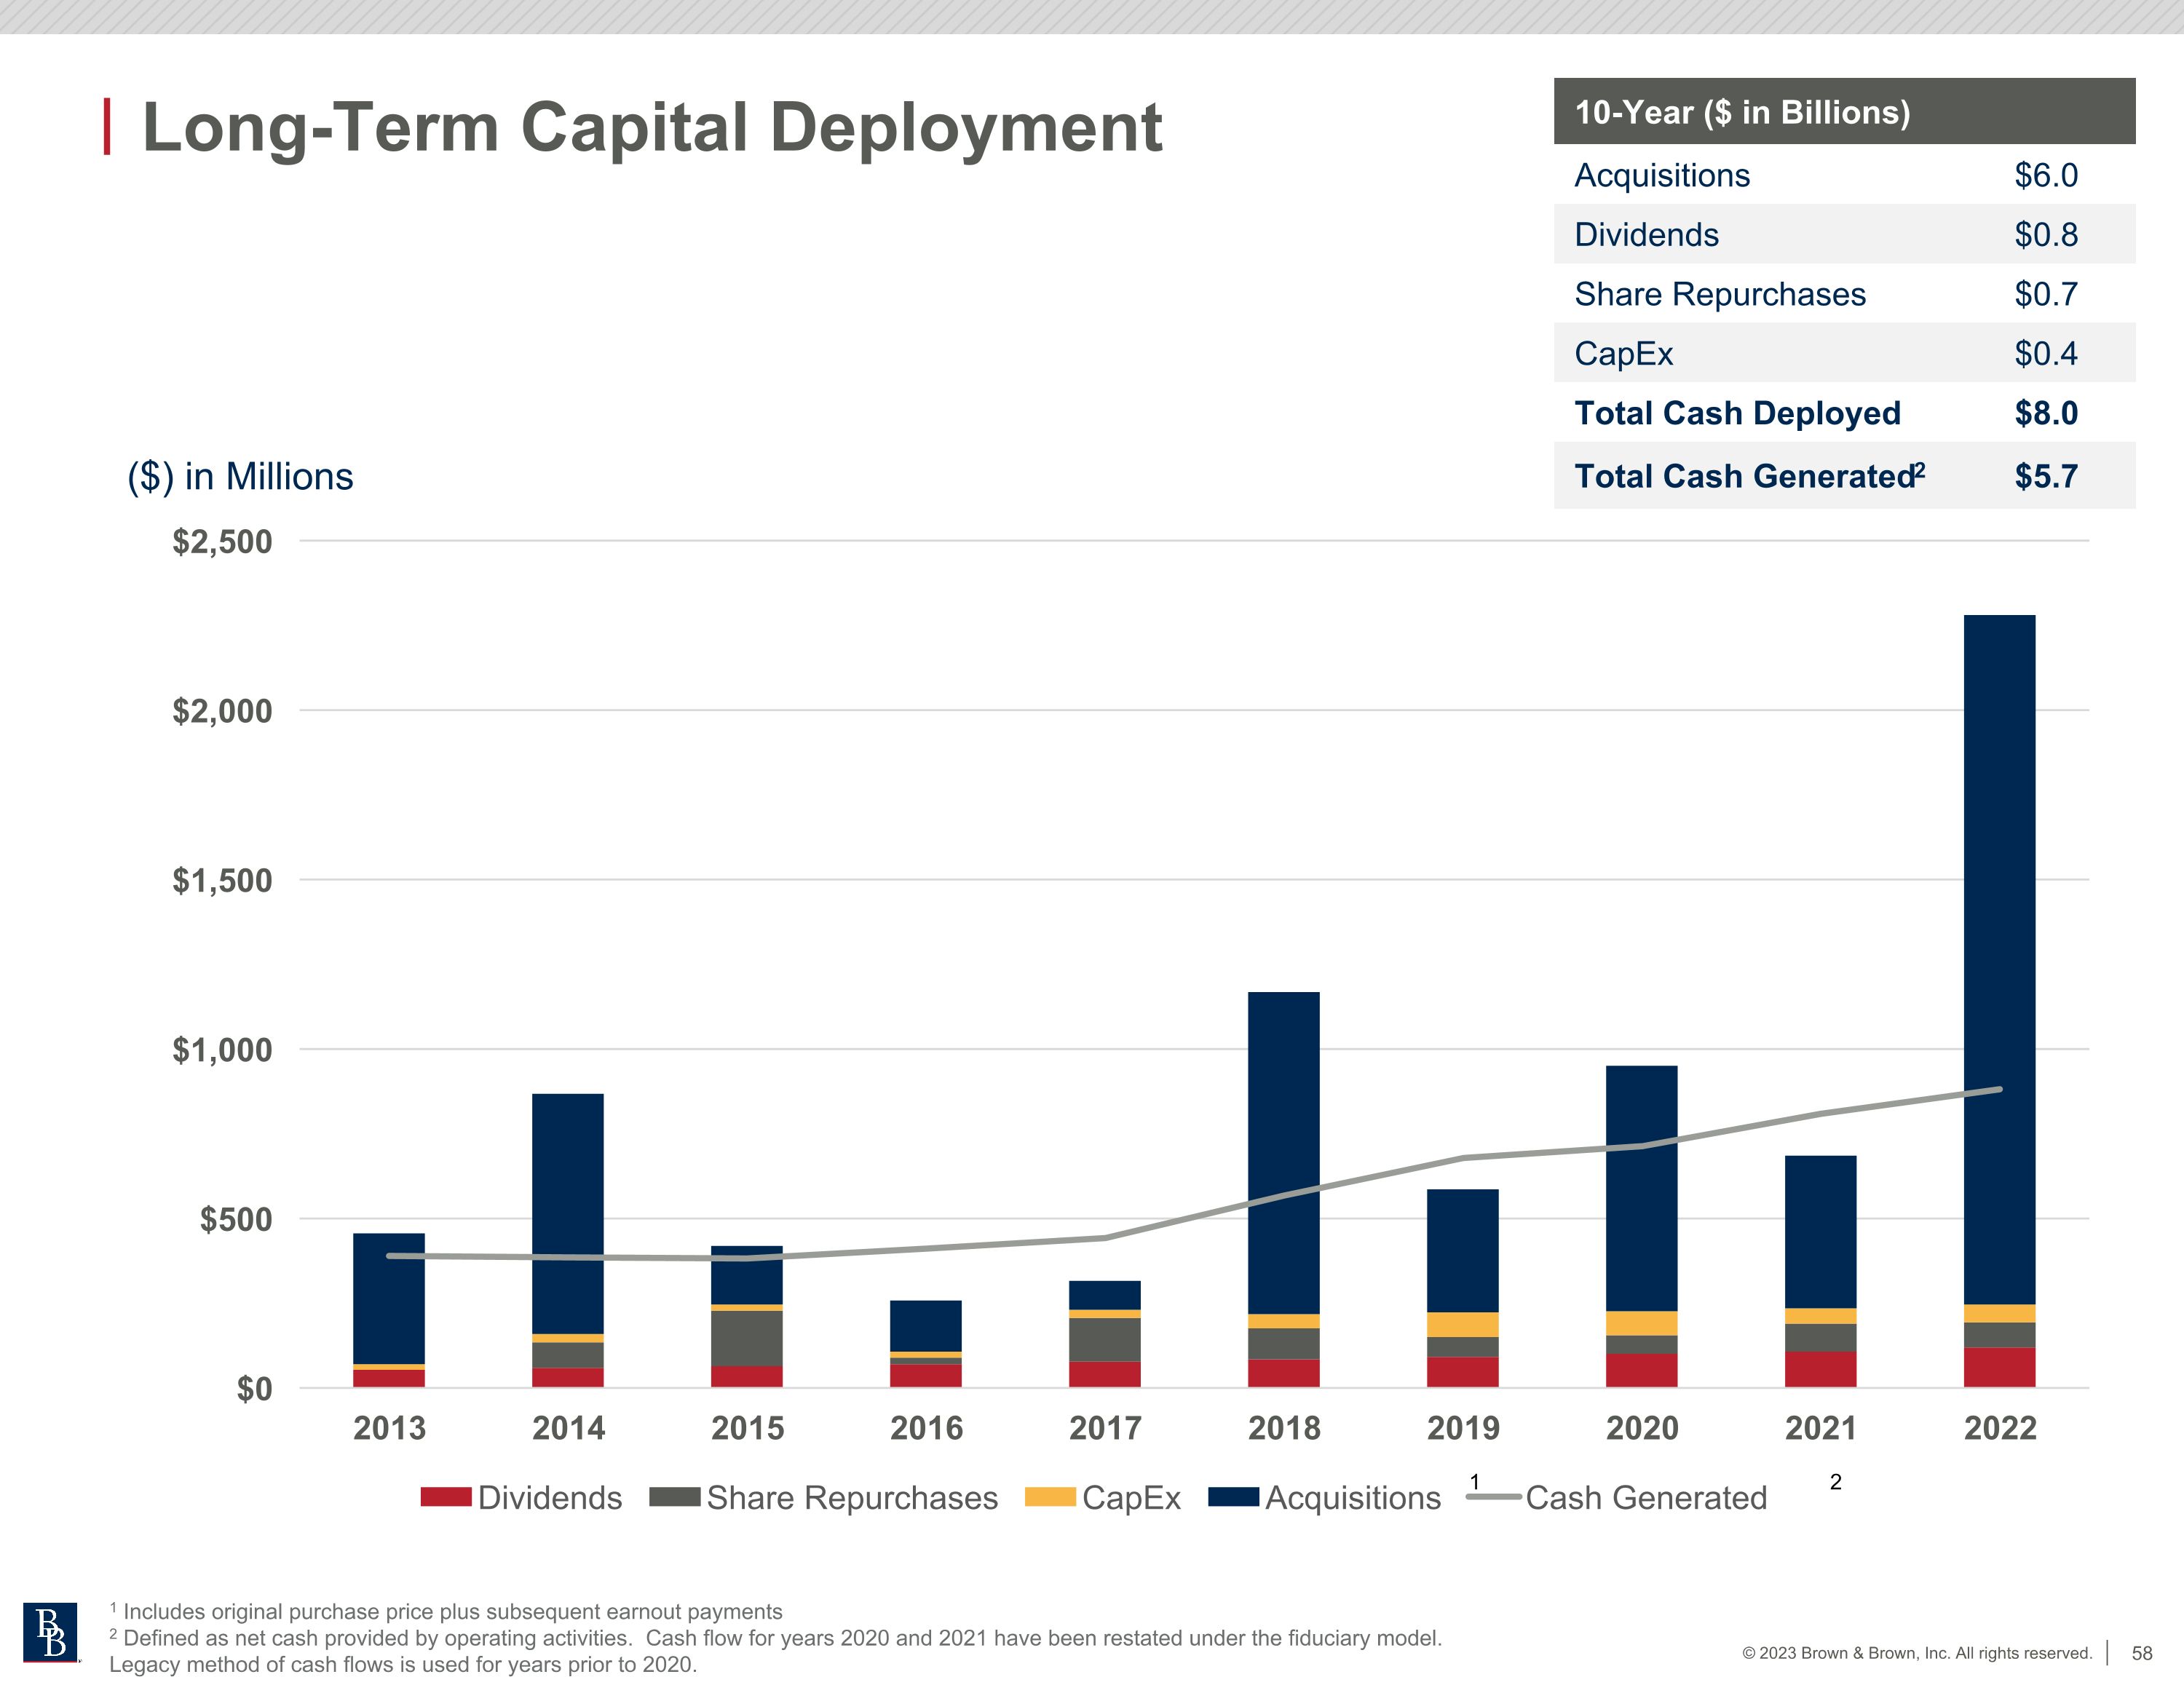Image resolution: width=2184 pixels, height=1685 pixels.
Task: Click the 'Share Repurchases' legend label
Action: [852, 1498]
